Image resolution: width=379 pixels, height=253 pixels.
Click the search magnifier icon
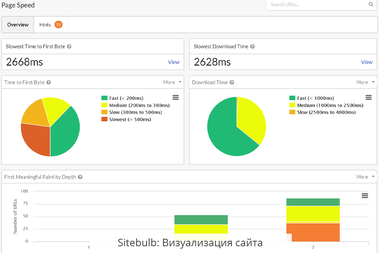[x=370, y=4]
